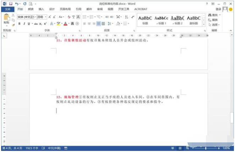Open the font size dropdown

click(x=45, y=17)
